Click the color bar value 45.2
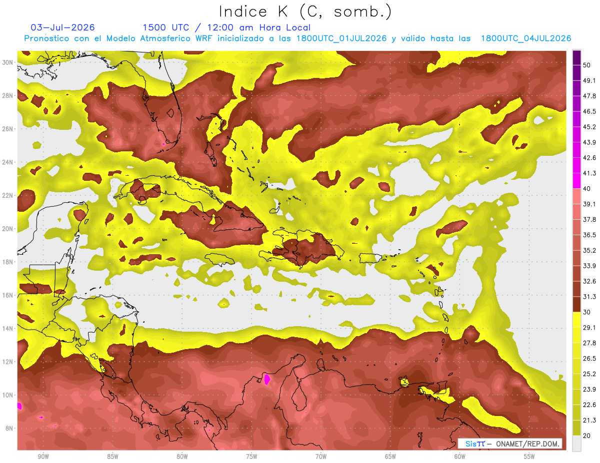600x463 pixels. pos(589,127)
